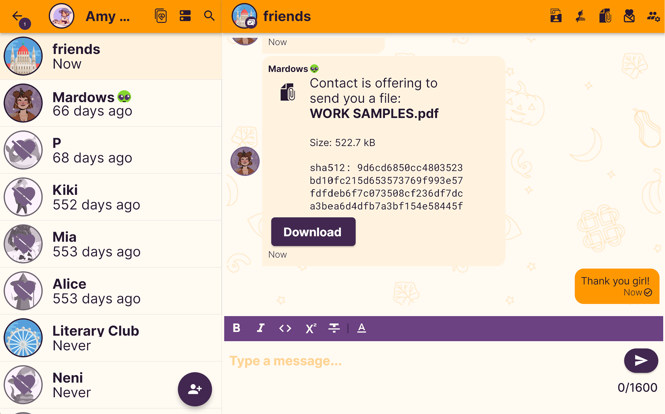
Task: Open the Mardows conversation
Action: pos(111,103)
